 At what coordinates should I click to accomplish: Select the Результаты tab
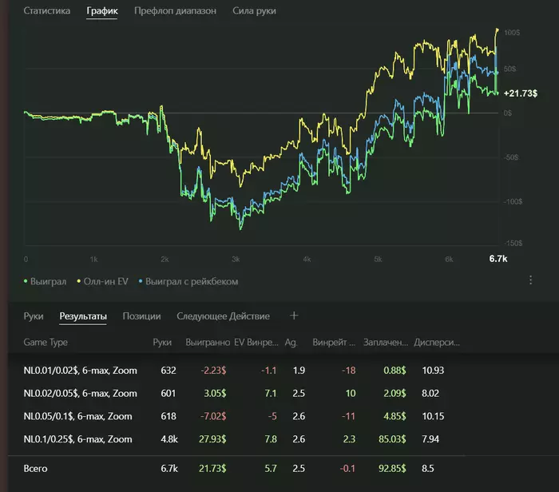coord(83,316)
